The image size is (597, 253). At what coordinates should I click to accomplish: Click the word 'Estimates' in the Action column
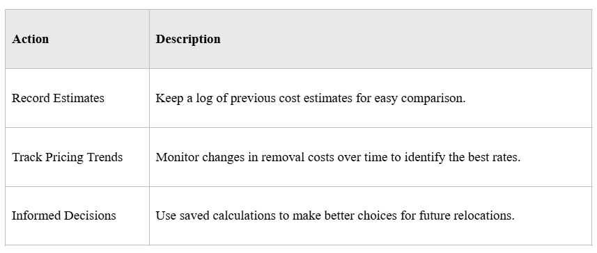point(79,98)
